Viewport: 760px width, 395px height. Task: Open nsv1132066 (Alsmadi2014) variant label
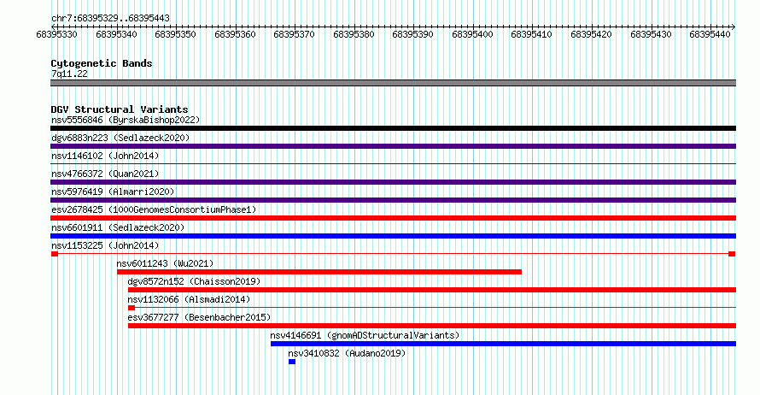[189, 299]
